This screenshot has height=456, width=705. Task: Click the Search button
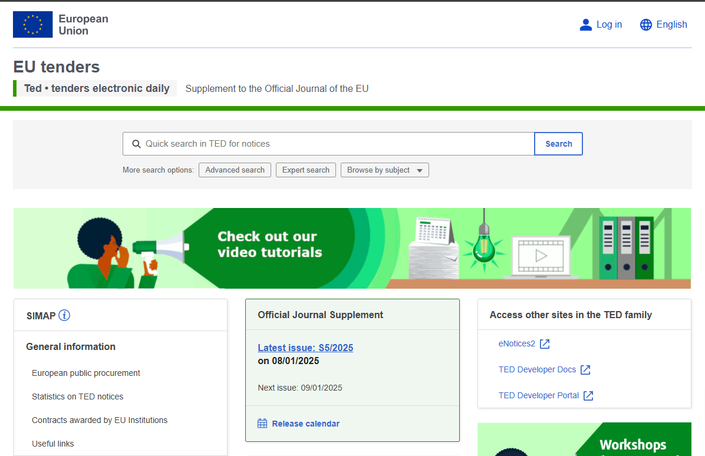tap(558, 144)
